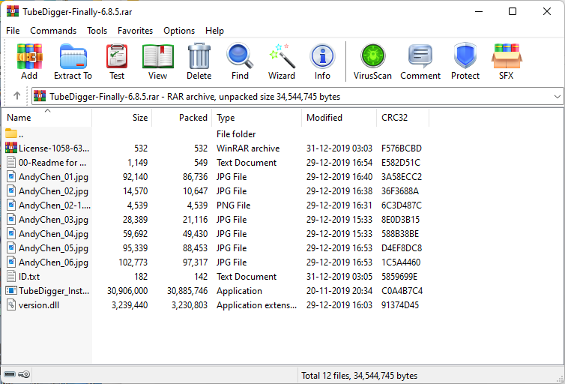Click packed value 3,230,803
Image resolution: width=565 pixels, height=384 pixels.
click(190, 305)
